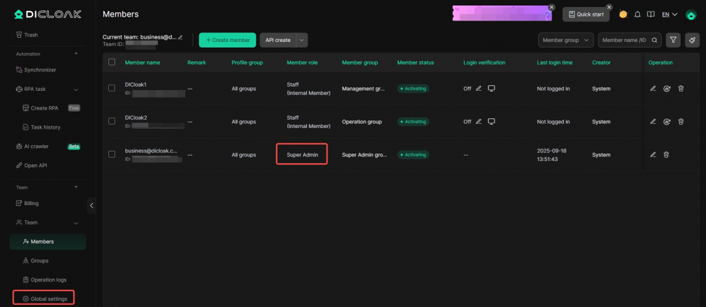
Task: Click the login device monitor icon for DICloak2
Action: 492,121
